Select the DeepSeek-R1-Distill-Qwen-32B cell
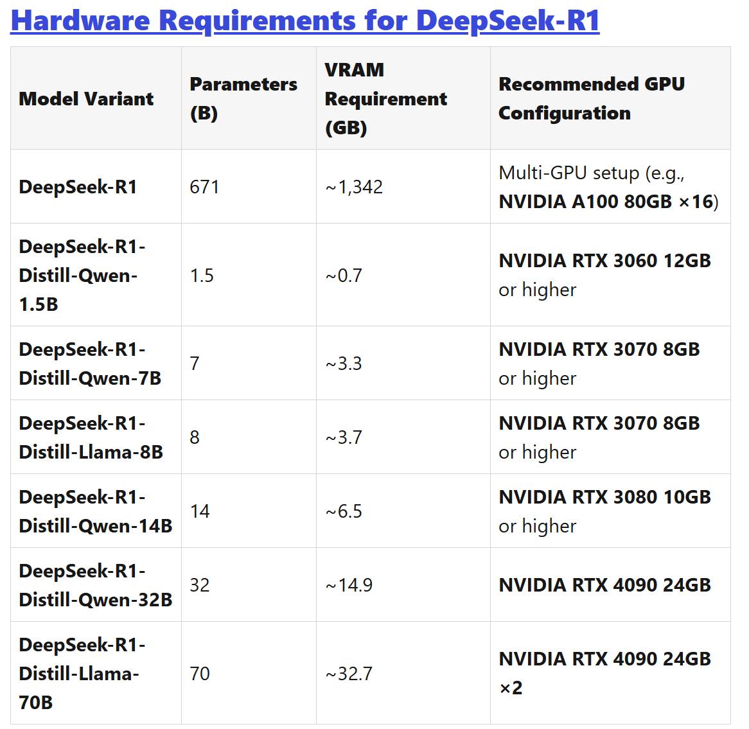The image size is (749, 729). [x=96, y=584]
